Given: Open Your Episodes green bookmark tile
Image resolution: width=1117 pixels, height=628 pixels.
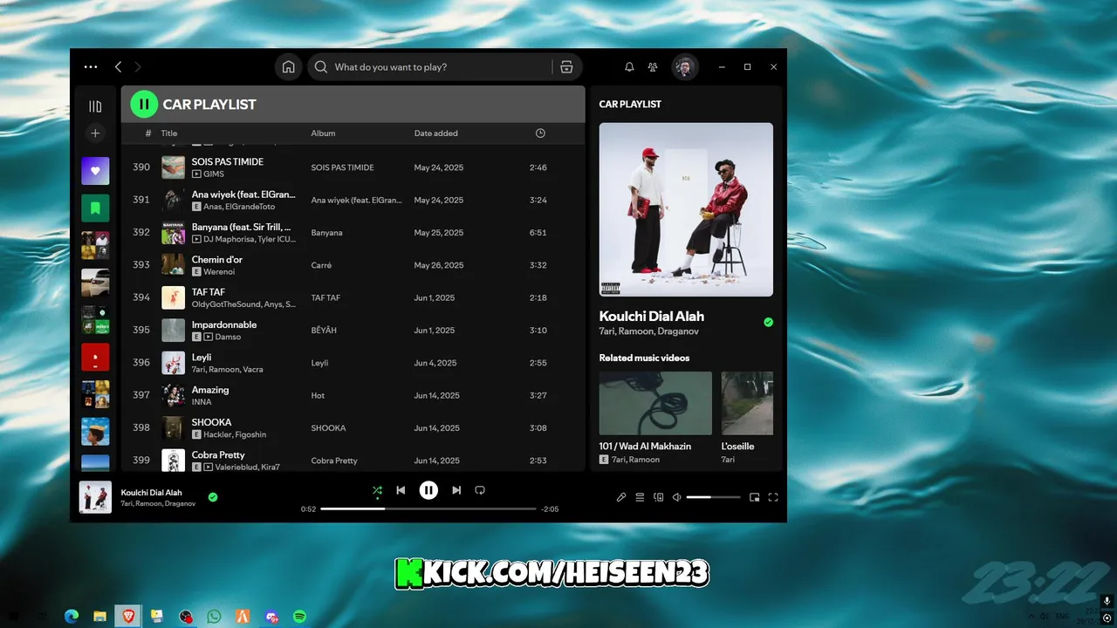Looking at the screenshot, I should tap(95, 208).
